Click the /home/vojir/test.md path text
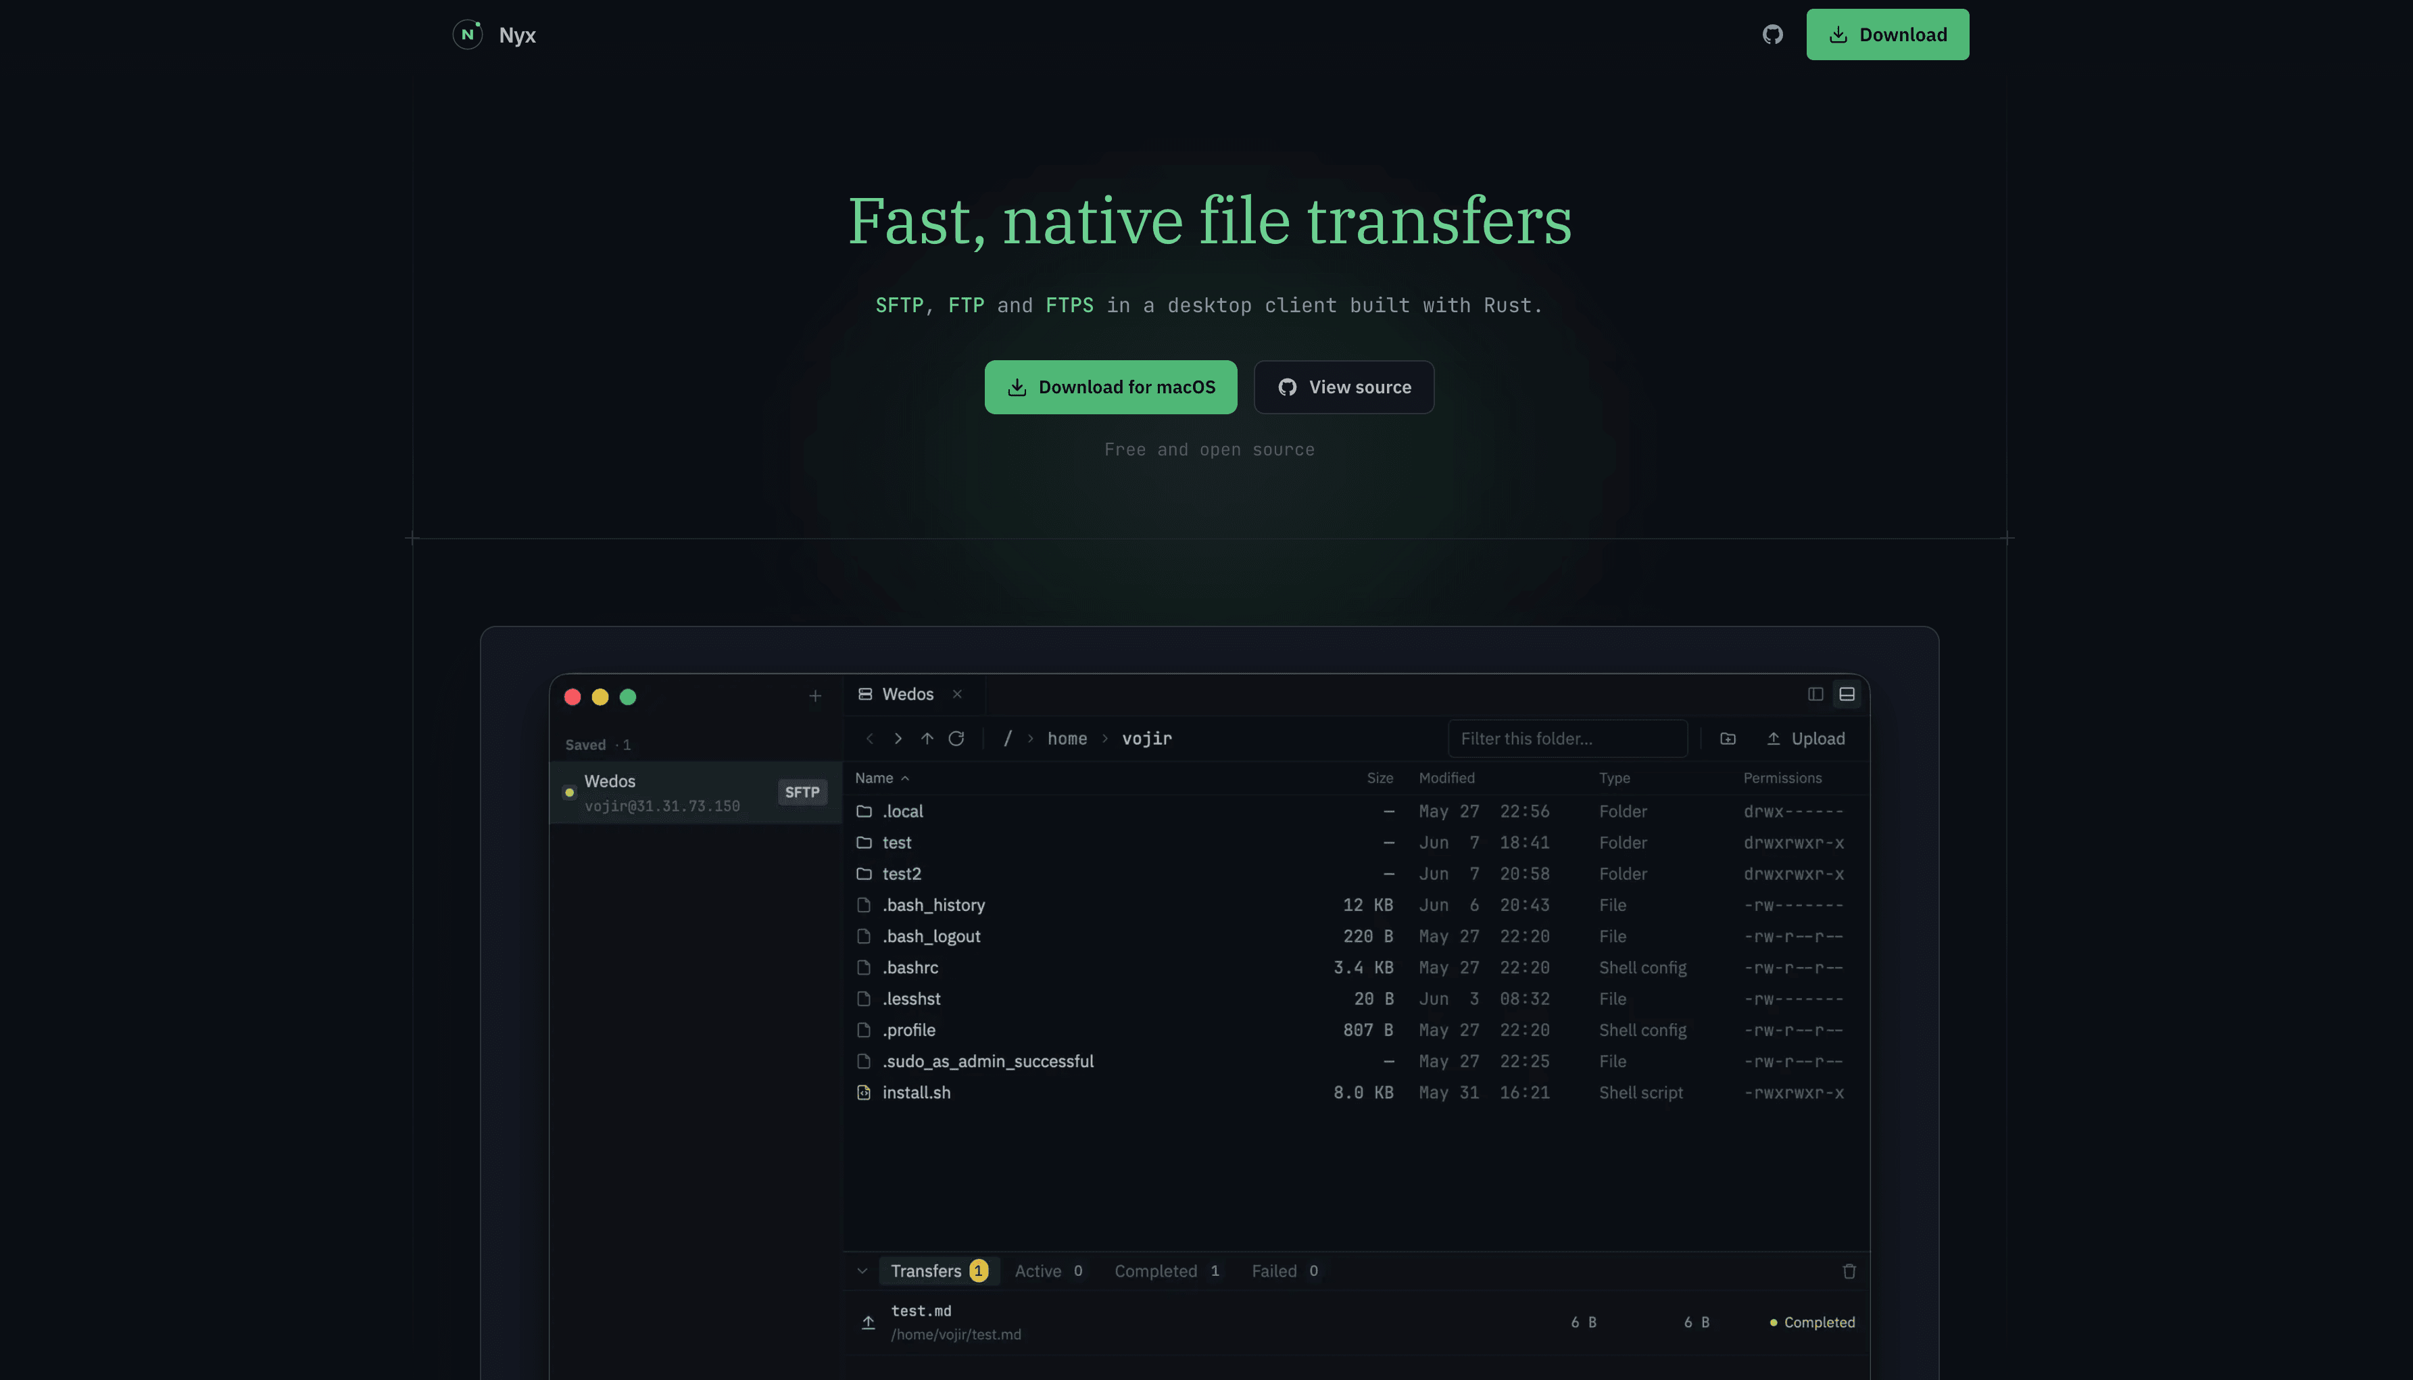2413x1380 pixels. coord(955,1335)
